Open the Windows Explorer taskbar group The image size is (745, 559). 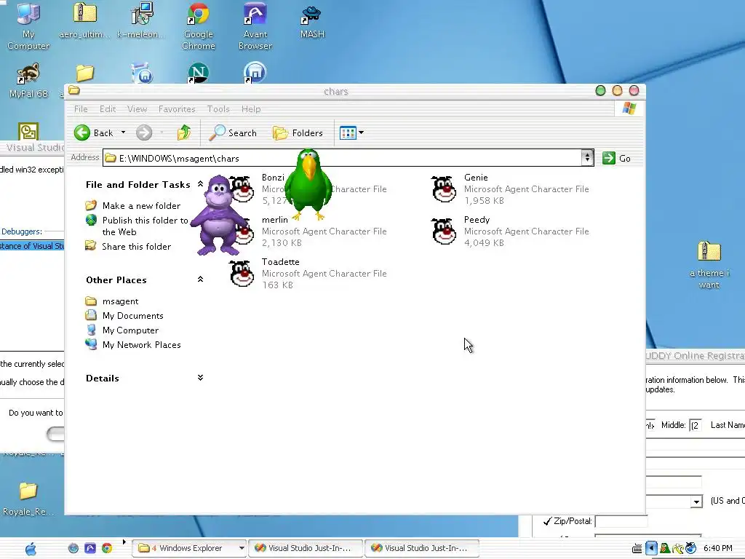pyautogui.click(x=186, y=548)
